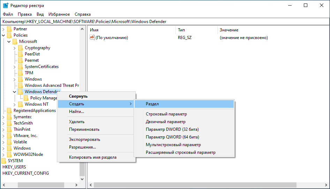Open the Справка menu
This screenshot has height=189, width=330.
tap(82, 14)
